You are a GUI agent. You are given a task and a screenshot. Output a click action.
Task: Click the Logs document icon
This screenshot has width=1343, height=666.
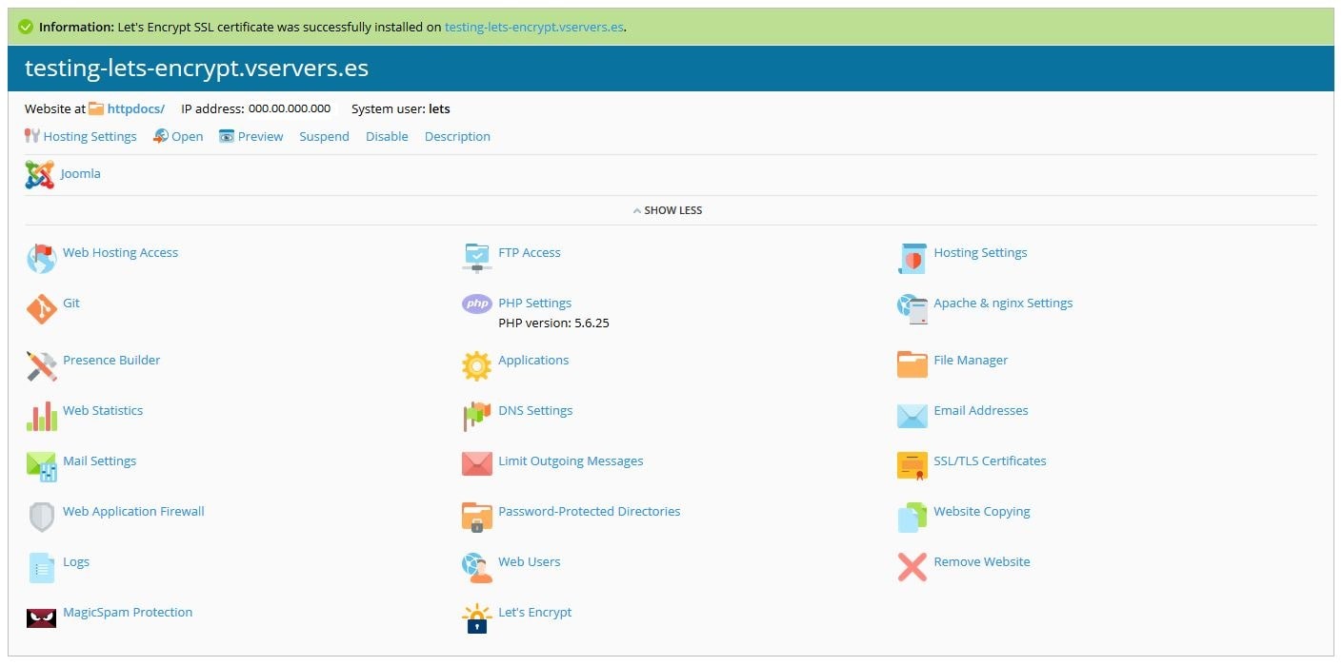(x=41, y=567)
